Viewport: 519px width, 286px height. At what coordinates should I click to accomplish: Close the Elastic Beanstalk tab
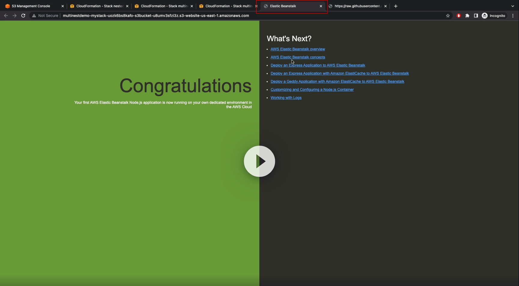tap(321, 6)
